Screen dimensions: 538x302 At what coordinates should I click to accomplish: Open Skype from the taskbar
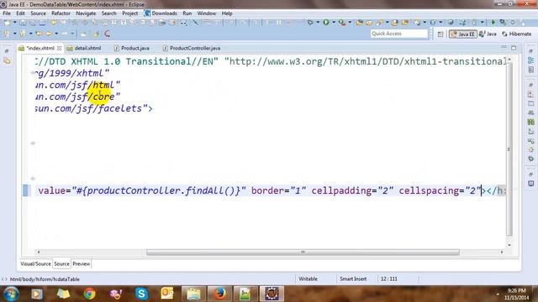(x=141, y=294)
